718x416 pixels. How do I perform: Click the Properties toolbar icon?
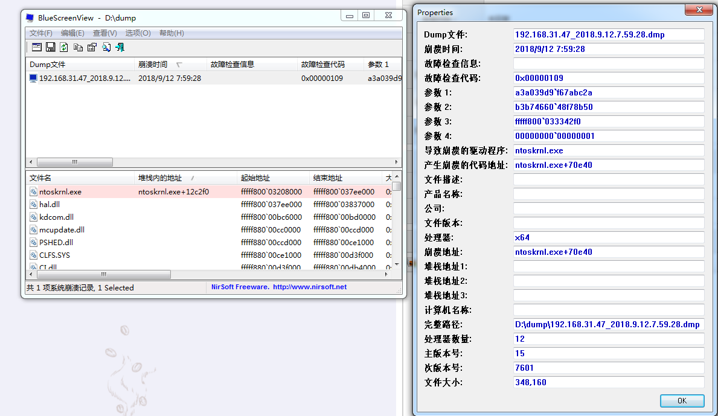pos(92,47)
